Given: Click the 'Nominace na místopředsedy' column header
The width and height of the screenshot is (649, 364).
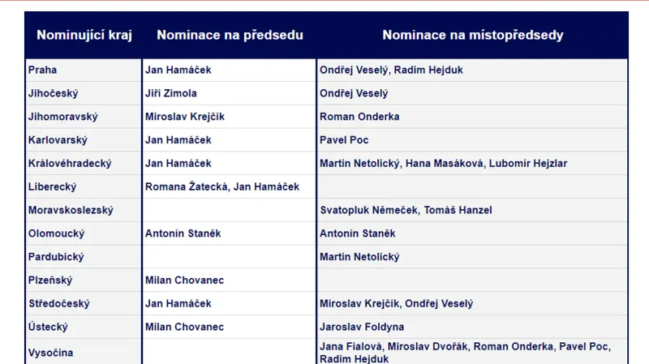Looking at the screenshot, I should tap(472, 35).
